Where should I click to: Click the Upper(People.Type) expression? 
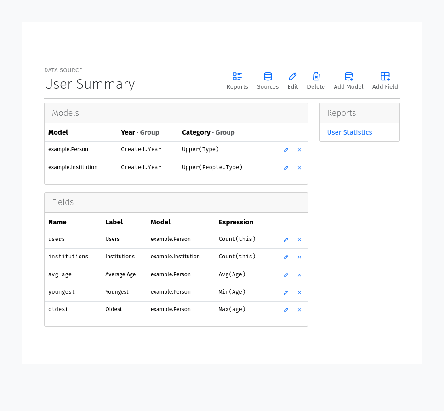coord(212,167)
